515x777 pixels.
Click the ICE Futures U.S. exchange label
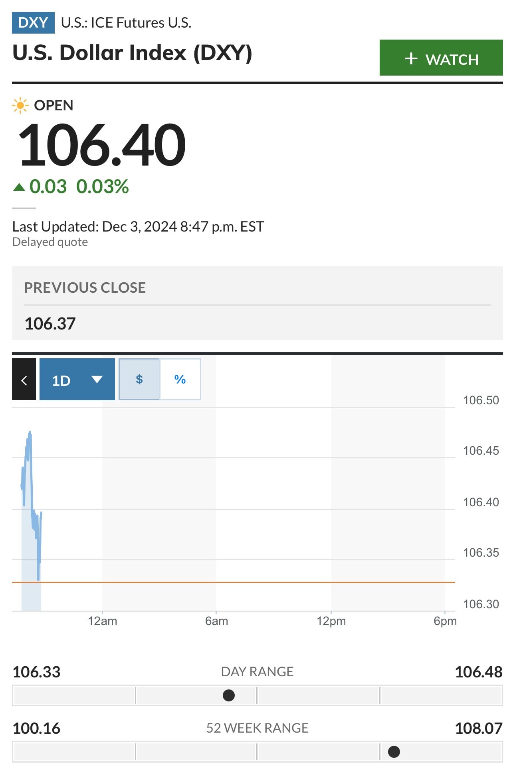point(126,23)
